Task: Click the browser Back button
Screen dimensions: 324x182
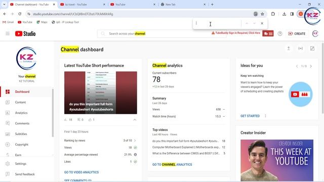Action: tap(5, 14)
